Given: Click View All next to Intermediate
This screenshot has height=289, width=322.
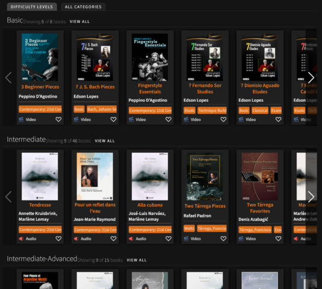Looking at the screenshot, I should (x=105, y=141).
